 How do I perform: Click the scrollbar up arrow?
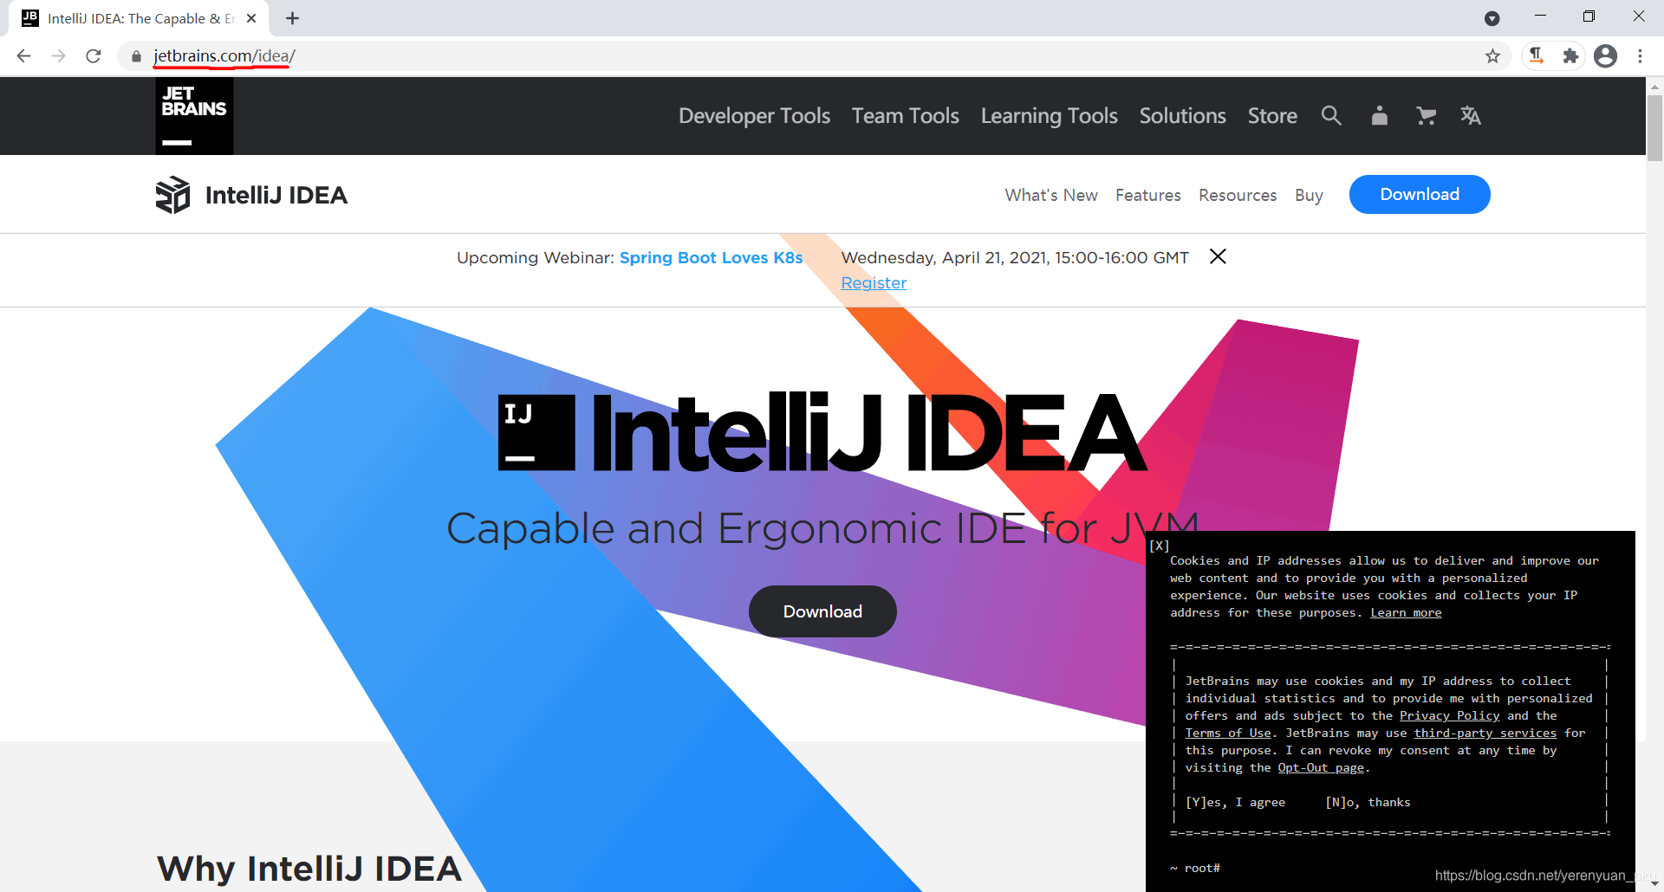click(x=1654, y=86)
